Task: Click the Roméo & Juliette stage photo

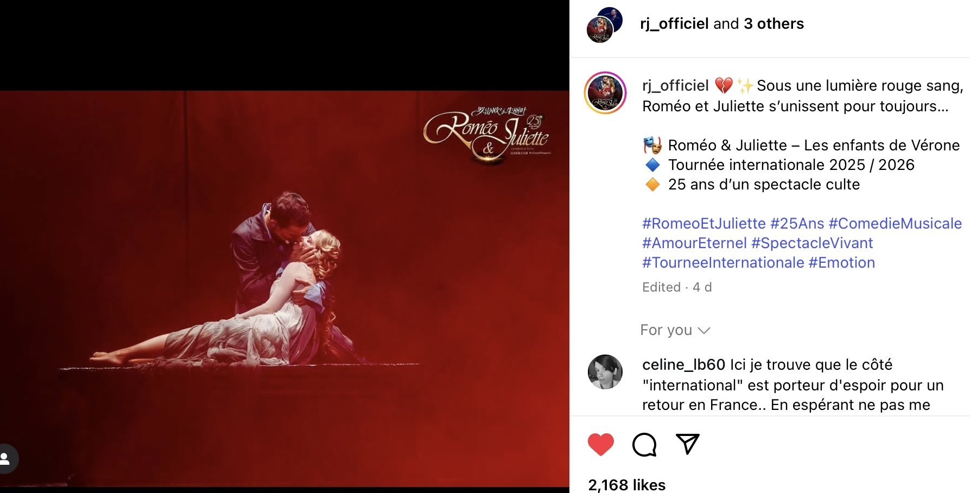Action: pyautogui.click(x=284, y=288)
